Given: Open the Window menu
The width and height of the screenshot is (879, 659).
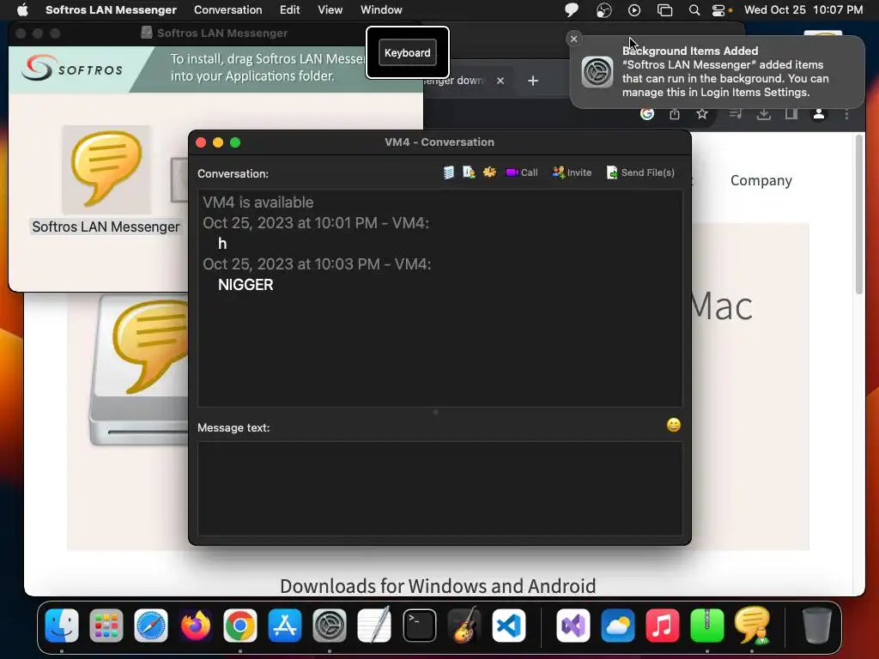Looking at the screenshot, I should pyautogui.click(x=381, y=10).
